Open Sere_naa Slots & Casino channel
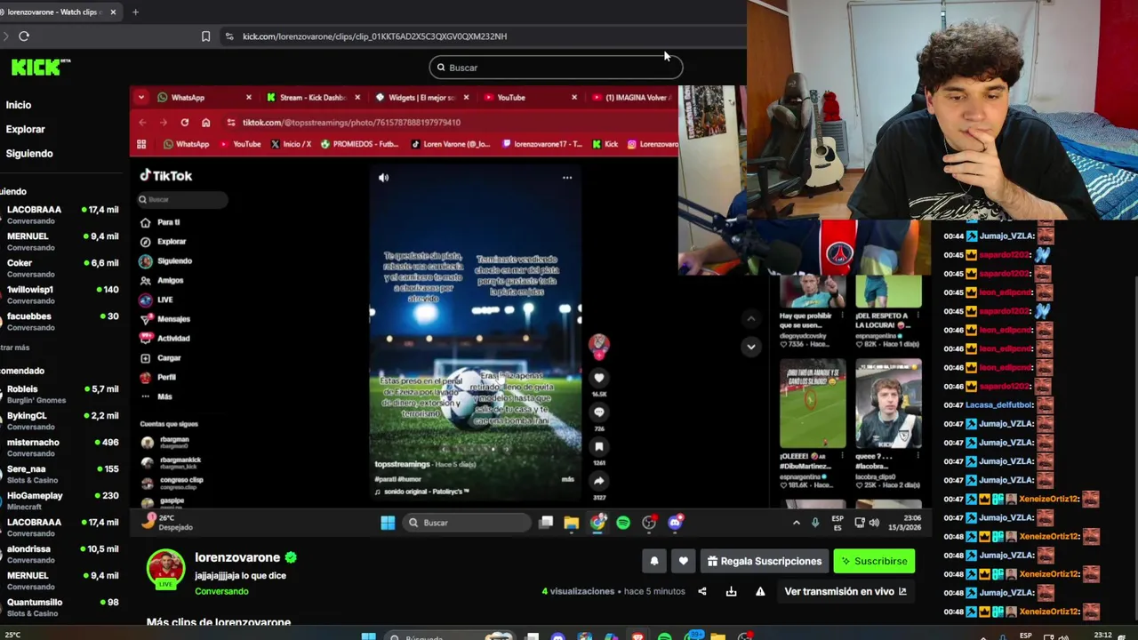The width and height of the screenshot is (1138, 640). [x=60, y=474]
